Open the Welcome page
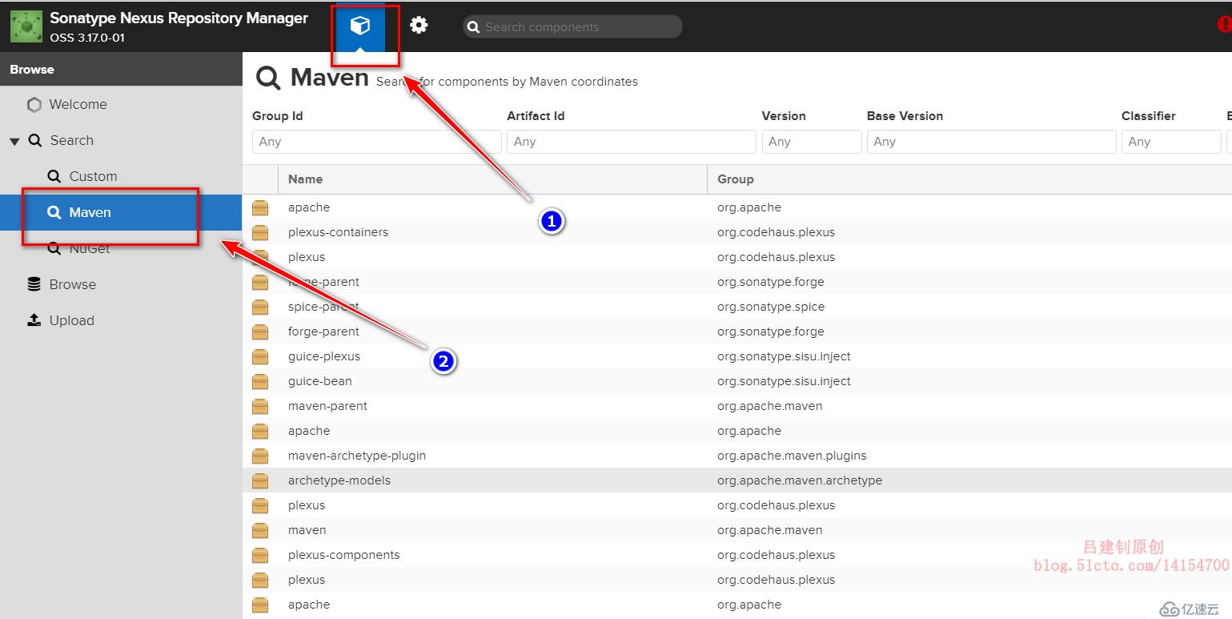This screenshot has height=619, width=1232. pos(78,104)
